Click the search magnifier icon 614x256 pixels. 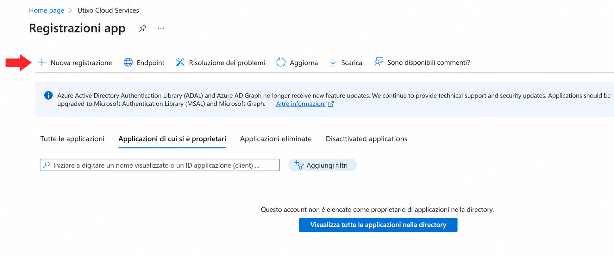point(47,165)
